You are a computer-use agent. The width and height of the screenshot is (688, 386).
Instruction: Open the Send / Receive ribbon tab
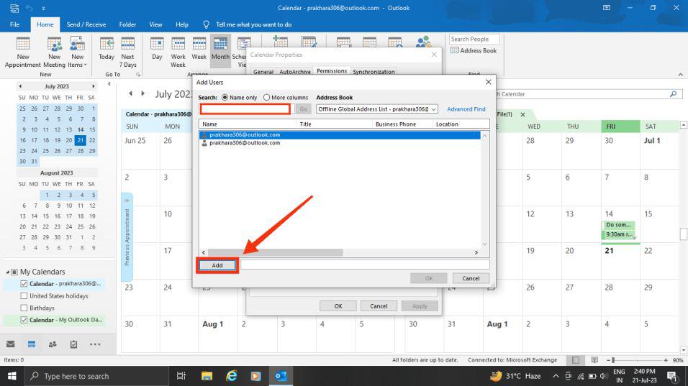click(86, 24)
